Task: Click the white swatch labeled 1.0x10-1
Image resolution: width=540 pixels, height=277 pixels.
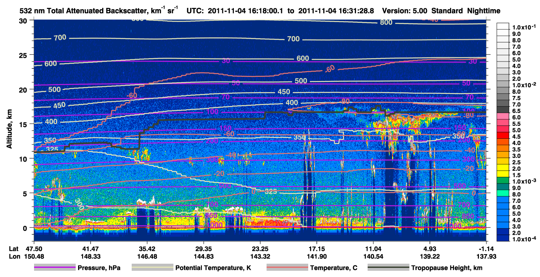Action: [503, 27]
